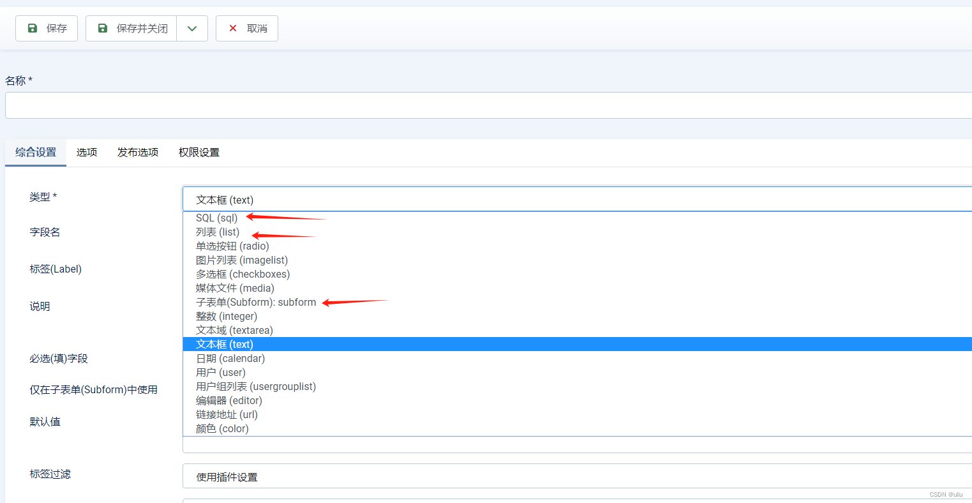Select 多选框 (checkboxes) option
The image size is (972, 503).
tap(577, 274)
